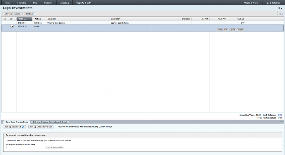Viewport: 285px width, 155px height.
Task: Click the Attach button in the transaction row
Action: tap(240, 30)
